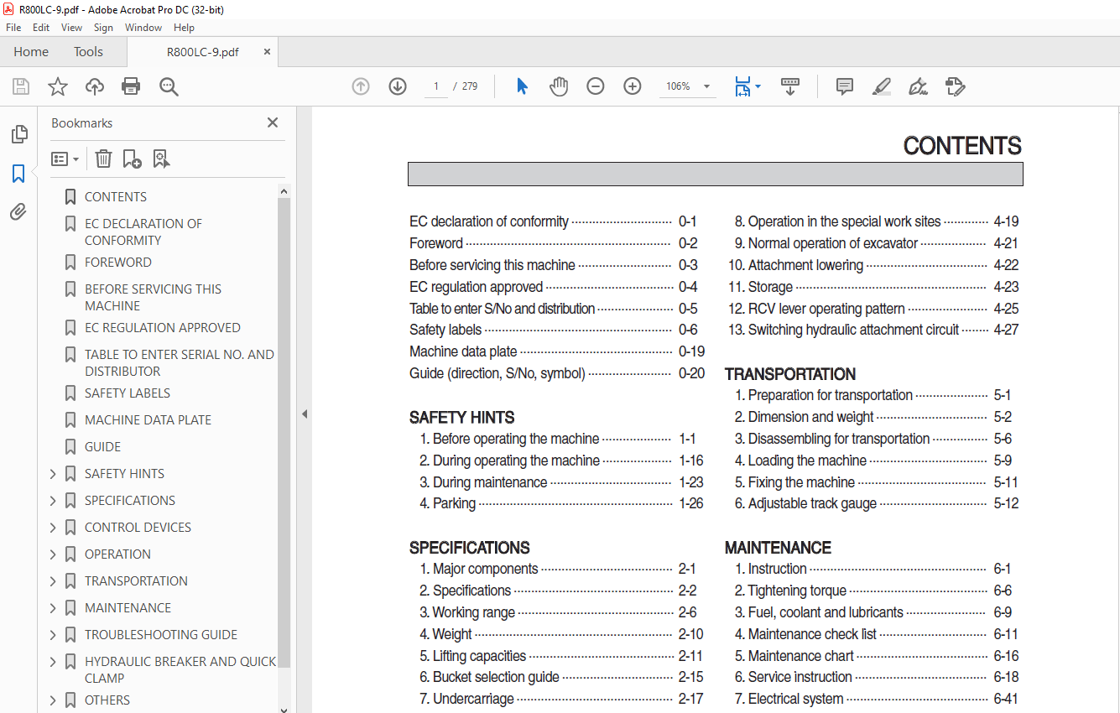This screenshot has width=1120, height=713.
Task: Zoom out with the minus icon
Action: 596,86
